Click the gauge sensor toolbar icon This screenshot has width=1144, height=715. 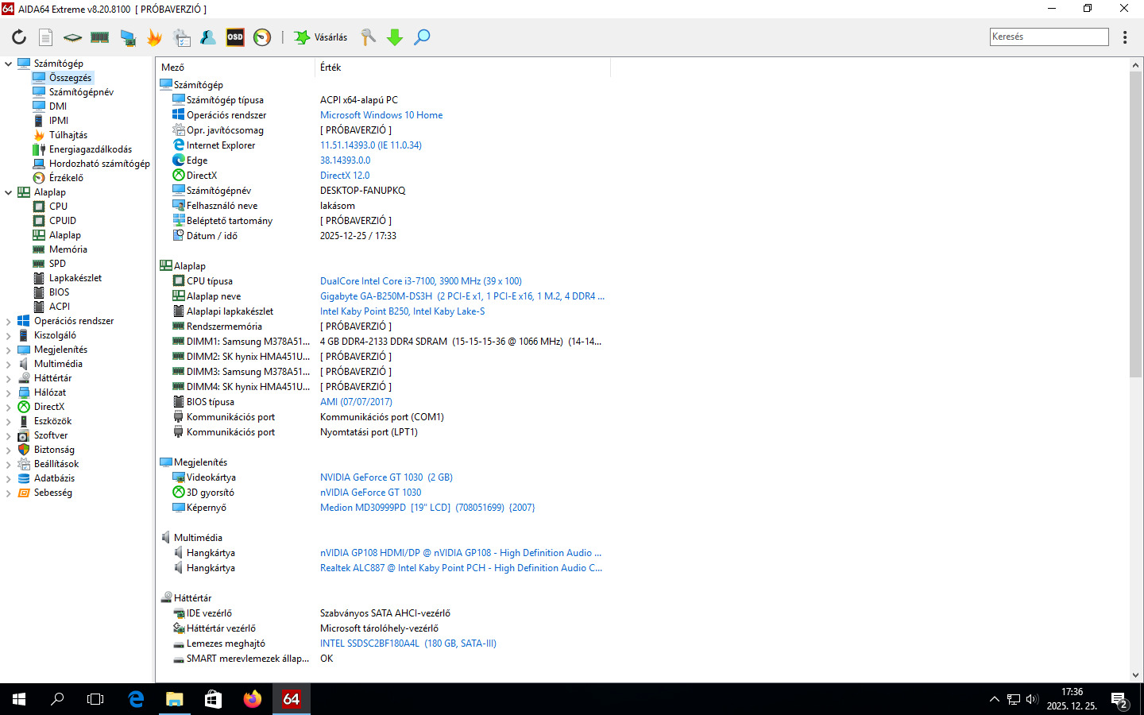point(262,37)
